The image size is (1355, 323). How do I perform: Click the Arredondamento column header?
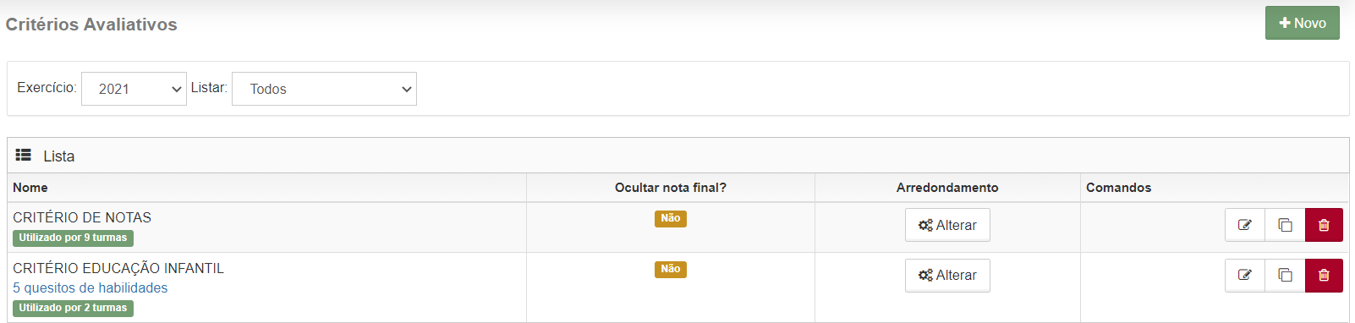tap(947, 188)
